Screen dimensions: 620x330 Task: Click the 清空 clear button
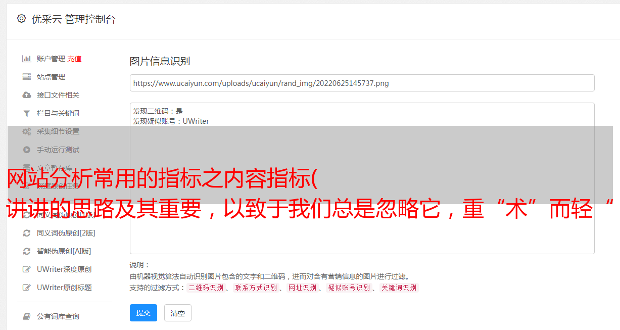coord(178,313)
